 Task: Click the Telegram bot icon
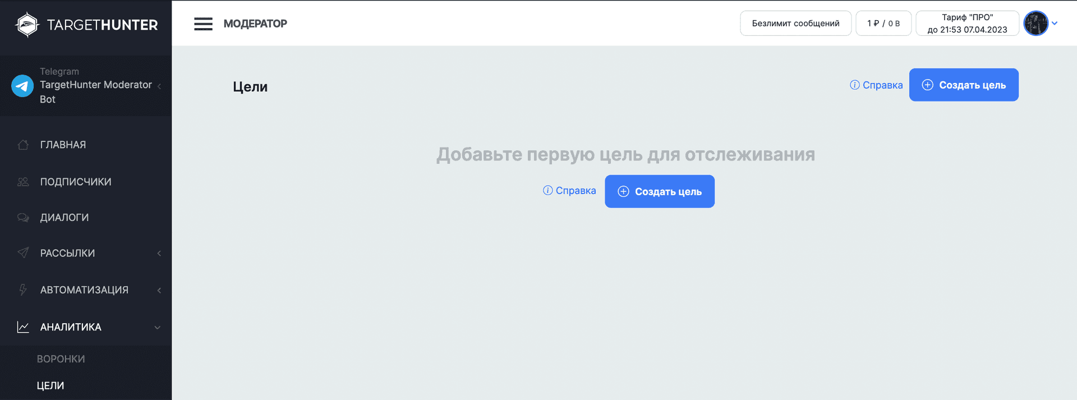[x=22, y=86]
